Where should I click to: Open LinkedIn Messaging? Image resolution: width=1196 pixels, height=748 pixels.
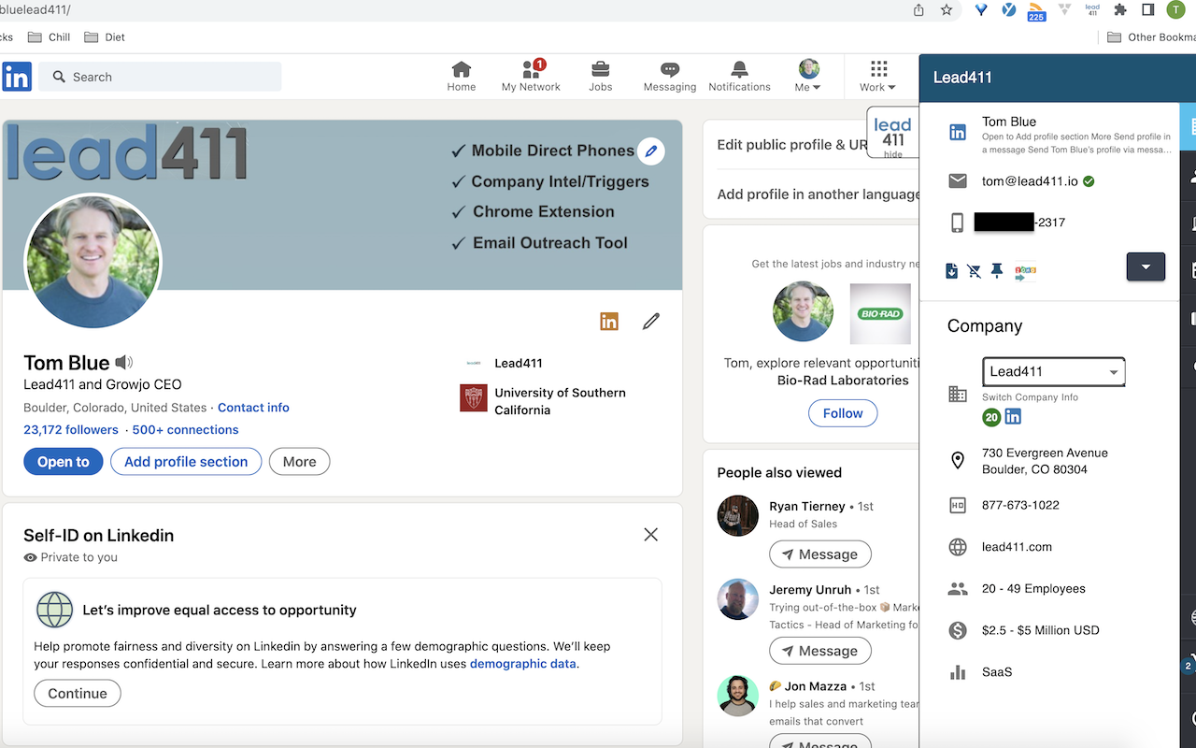tap(669, 75)
